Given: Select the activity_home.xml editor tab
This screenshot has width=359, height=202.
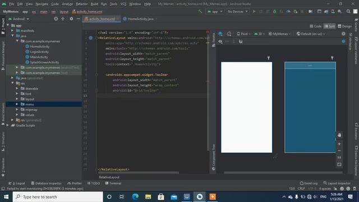Looking at the screenshot, I should [x=102, y=19].
